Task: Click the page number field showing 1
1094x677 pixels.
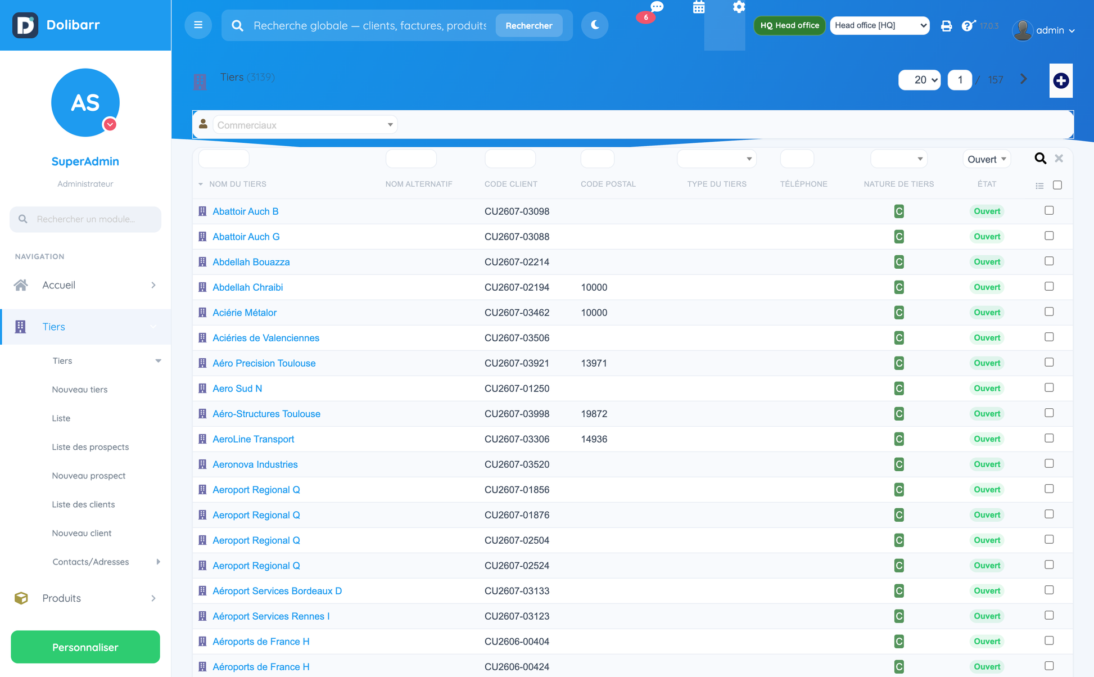Action: point(960,80)
